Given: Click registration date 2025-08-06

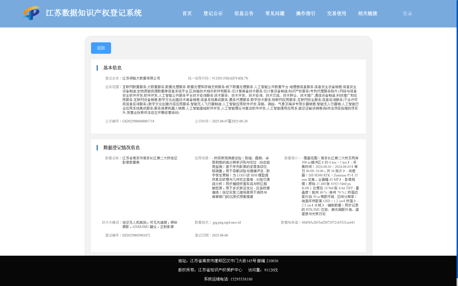Looking at the screenshot, I should coord(220,235).
